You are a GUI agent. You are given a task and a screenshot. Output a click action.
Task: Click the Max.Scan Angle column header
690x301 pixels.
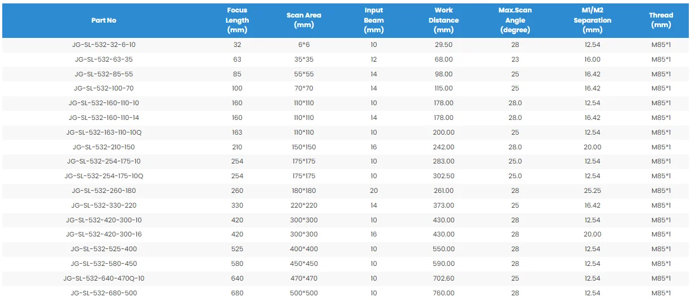[x=515, y=20]
